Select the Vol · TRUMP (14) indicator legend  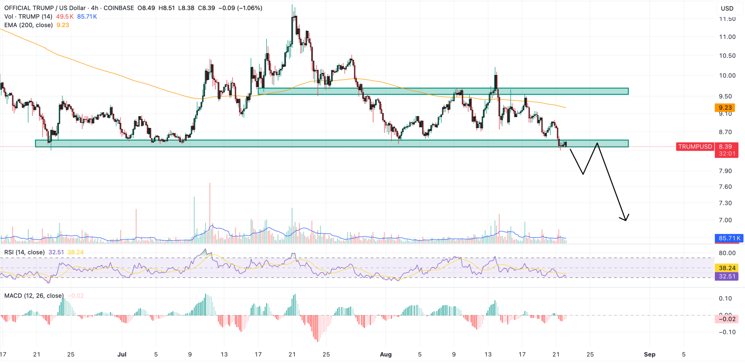[x=28, y=16]
